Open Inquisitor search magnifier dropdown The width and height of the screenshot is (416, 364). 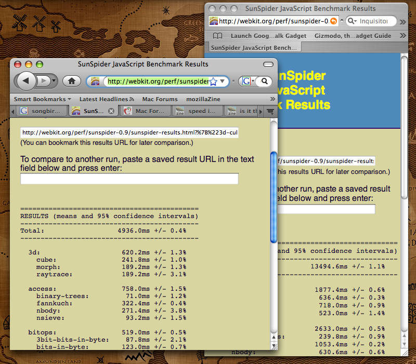352,21
